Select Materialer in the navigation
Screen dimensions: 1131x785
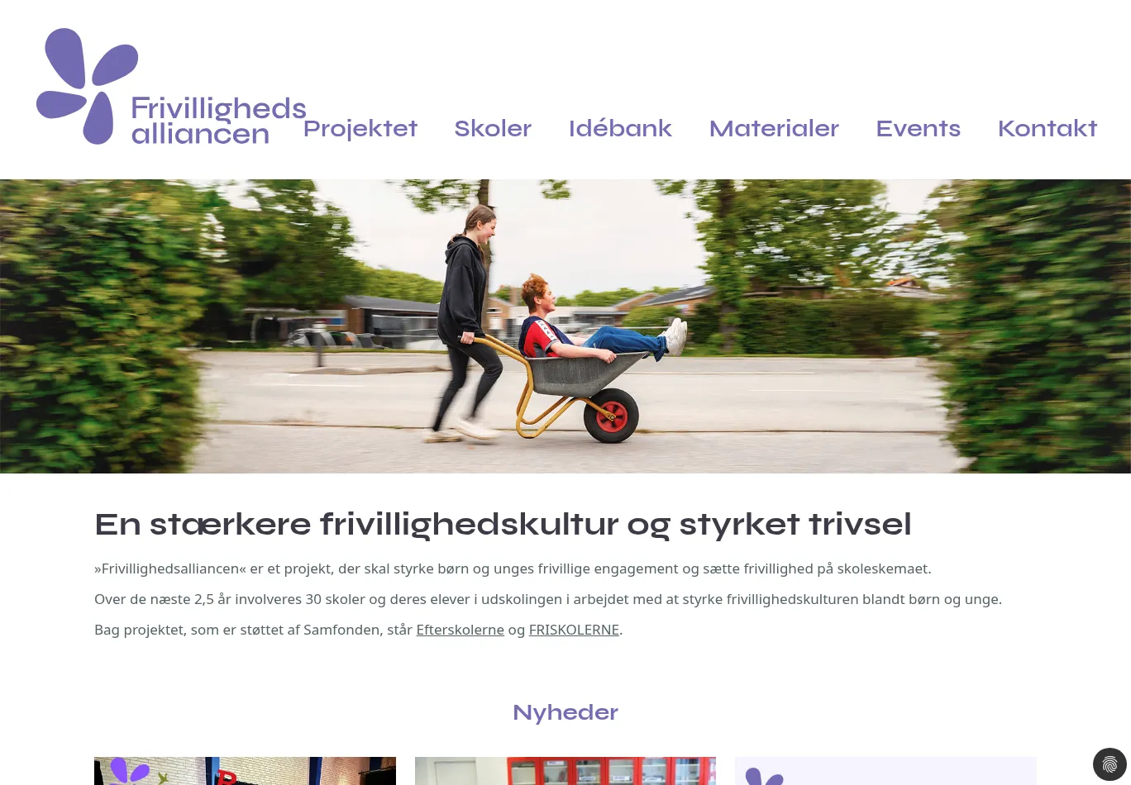[x=774, y=128]
